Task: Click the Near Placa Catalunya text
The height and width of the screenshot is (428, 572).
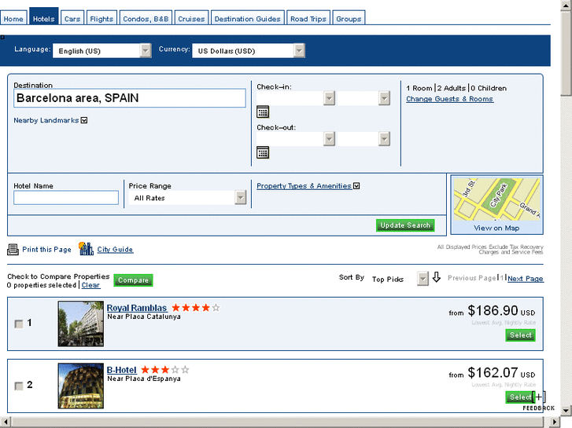Action: tap(144, 317)
